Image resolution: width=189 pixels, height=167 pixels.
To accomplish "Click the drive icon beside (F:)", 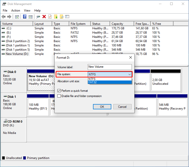I will pos(3,37).
